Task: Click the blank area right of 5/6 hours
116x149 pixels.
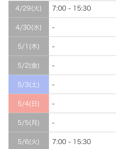Action: pyautogui.click(x=103, y=141)
